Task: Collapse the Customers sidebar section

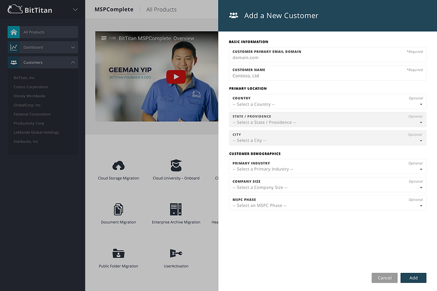Action: tap(73, 62)
